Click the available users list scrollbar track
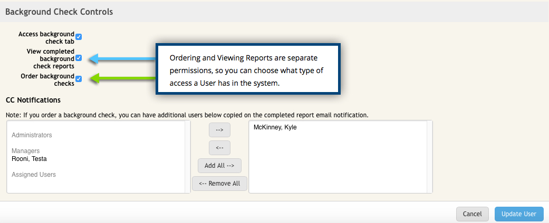549x223 pixels. pos(188,157)
